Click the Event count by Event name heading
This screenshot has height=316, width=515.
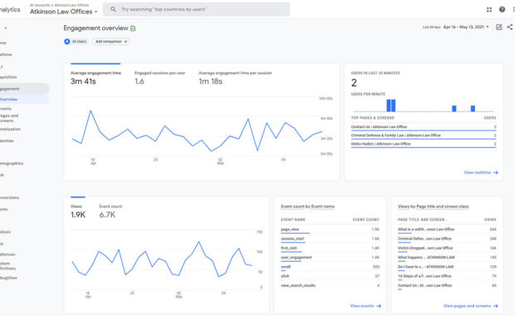307,206
